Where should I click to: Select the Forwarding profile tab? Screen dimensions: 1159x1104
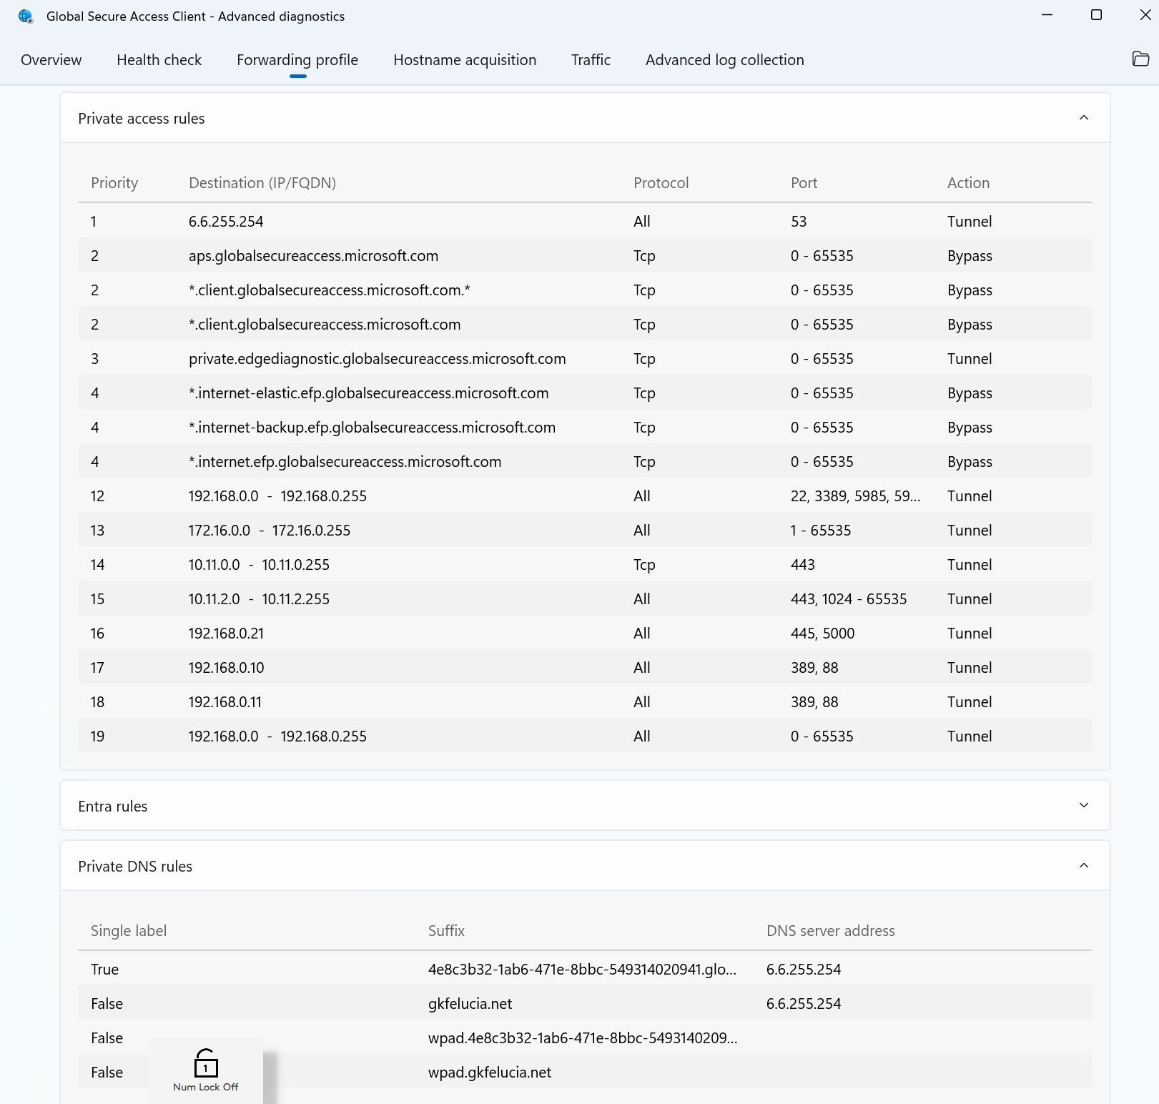[297, 60]
